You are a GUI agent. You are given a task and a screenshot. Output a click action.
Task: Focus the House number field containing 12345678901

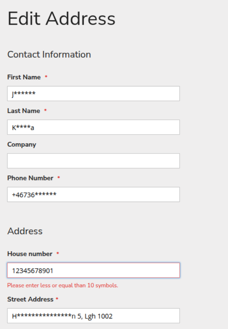click(x=93, y=271)
